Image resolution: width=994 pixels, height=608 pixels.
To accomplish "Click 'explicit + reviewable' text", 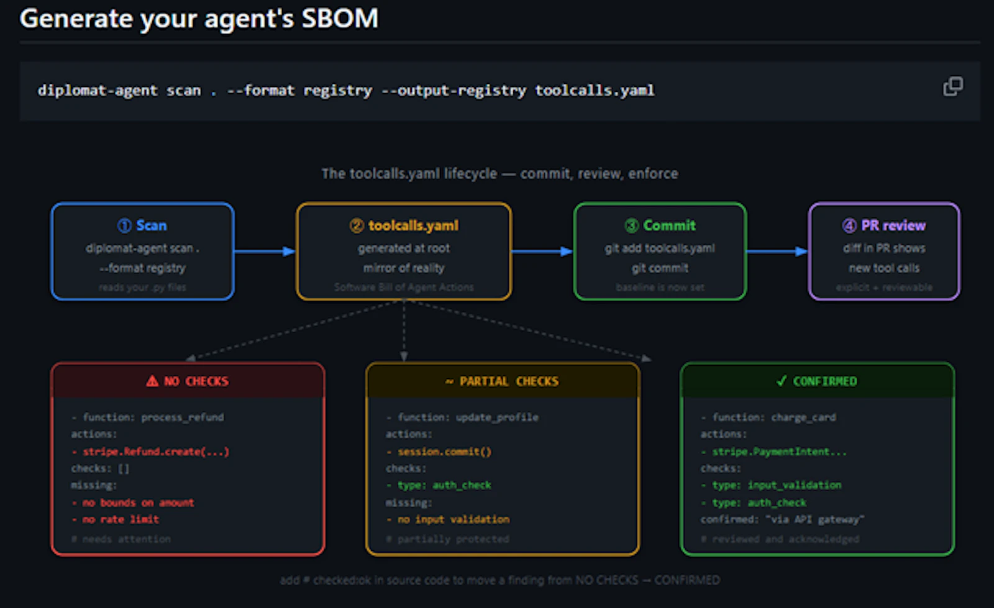I will point(884,288).
